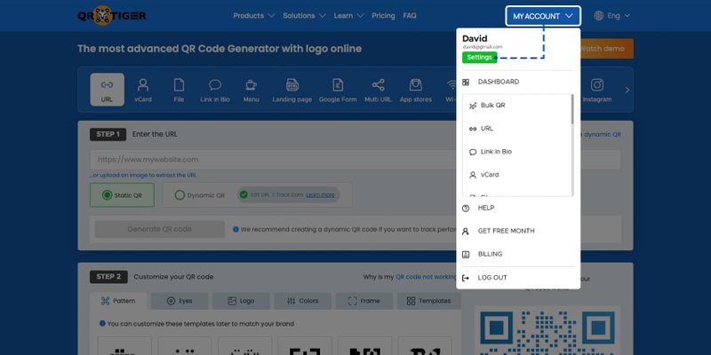Switch to the Frame tab
Screen dimensions: 711x355
point(363,301)
